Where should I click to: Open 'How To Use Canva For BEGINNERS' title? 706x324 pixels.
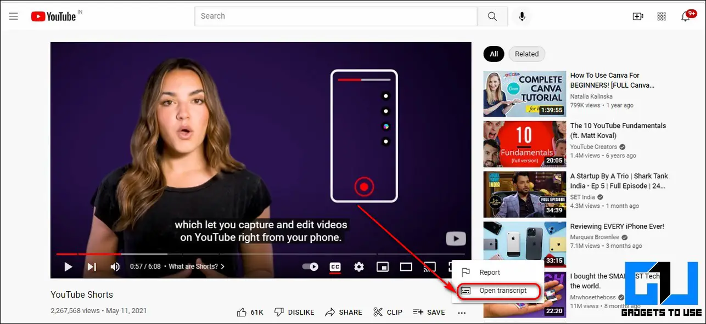click(612, 81)
